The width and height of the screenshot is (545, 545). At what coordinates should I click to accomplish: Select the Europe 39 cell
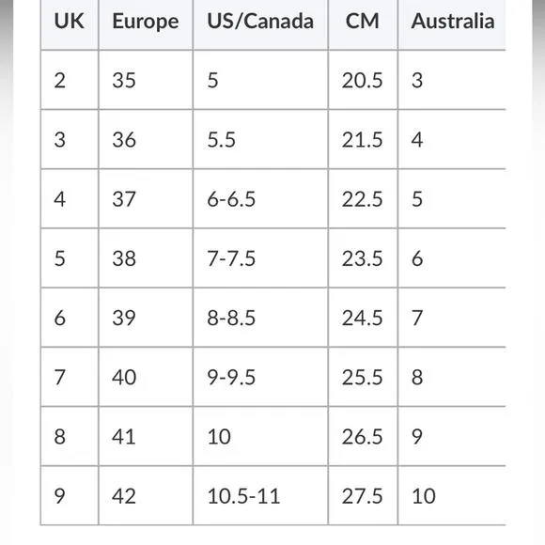click(x=146, y=318)
